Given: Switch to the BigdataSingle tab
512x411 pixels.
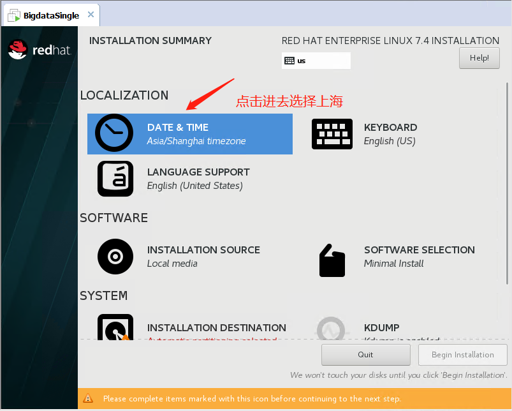Looking at the screenshot, I should (x=51, y=15).
